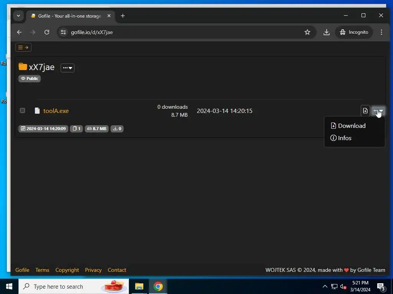Toggle the Gofile sidebar menu button

point(23,47)
